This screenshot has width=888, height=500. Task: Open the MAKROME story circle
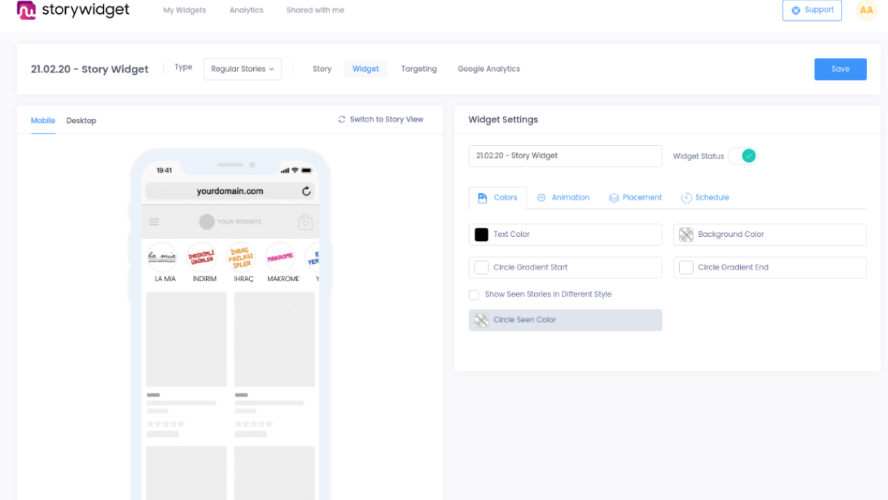(x=280, y=257)
